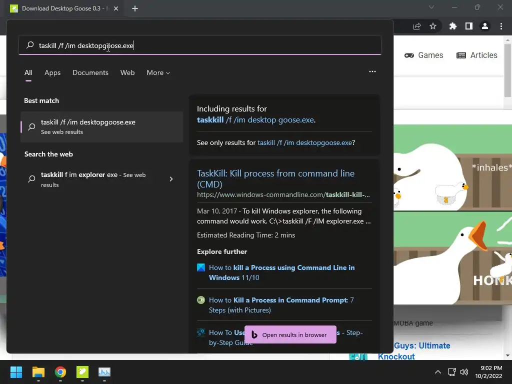Click the Guys: Ultimate Knockout link

tap(414, 350)
